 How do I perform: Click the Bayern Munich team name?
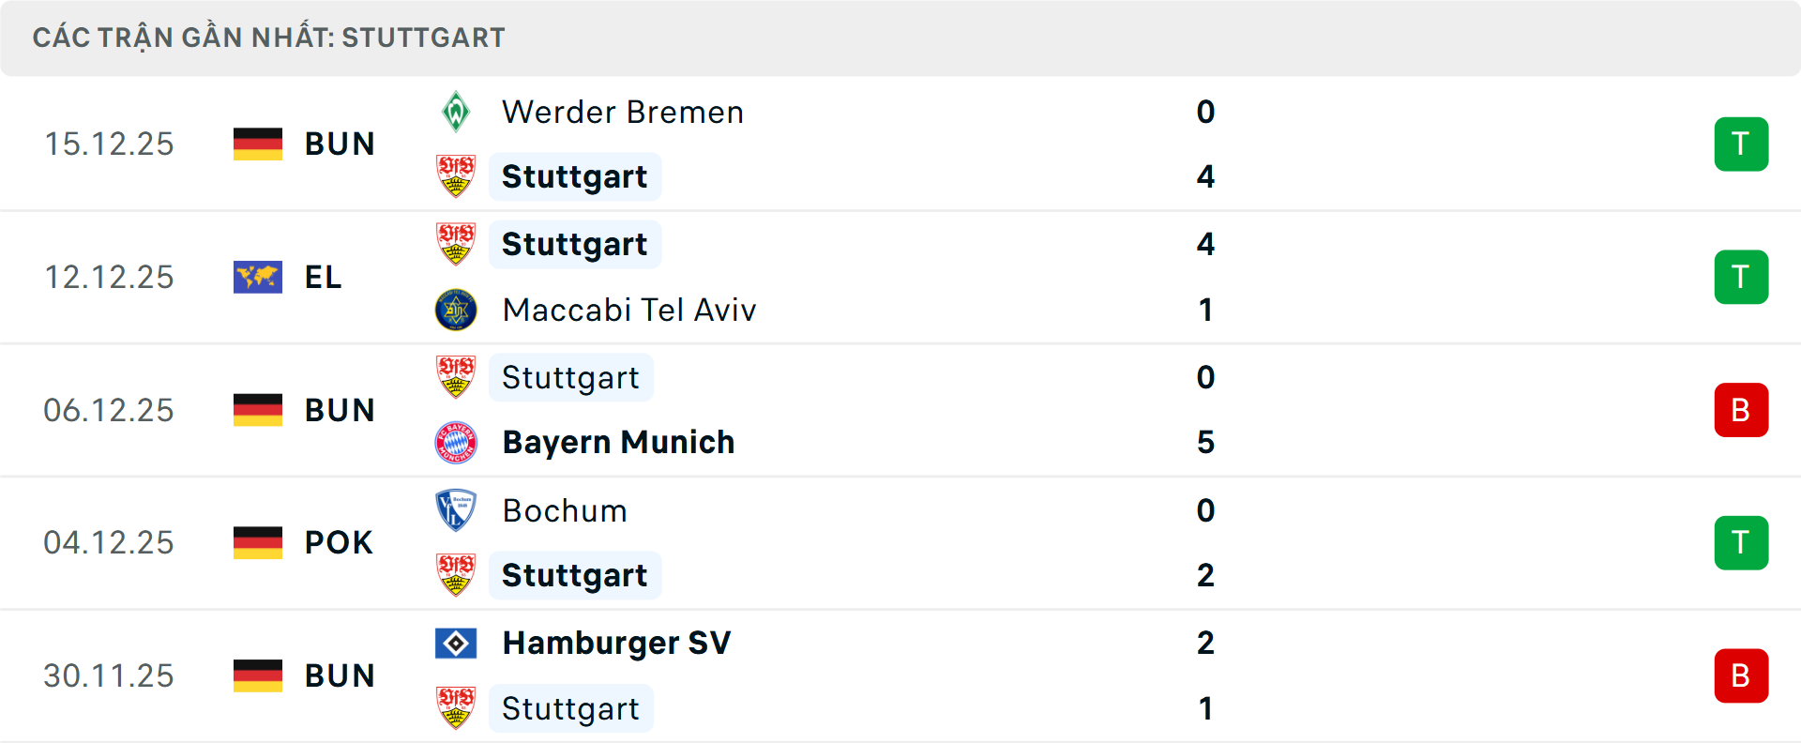click(617, 442)
